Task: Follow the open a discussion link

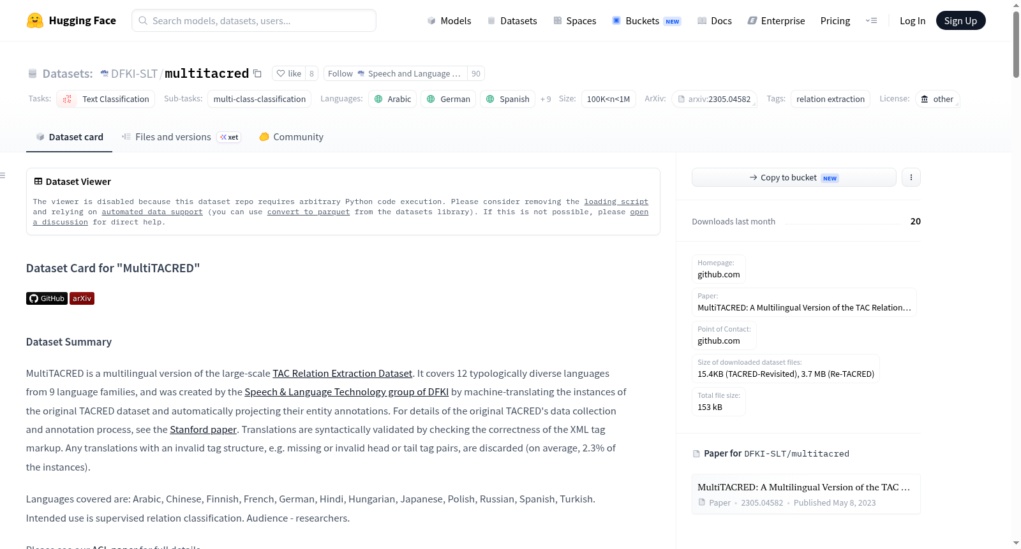Action: [x=639, y=212]
